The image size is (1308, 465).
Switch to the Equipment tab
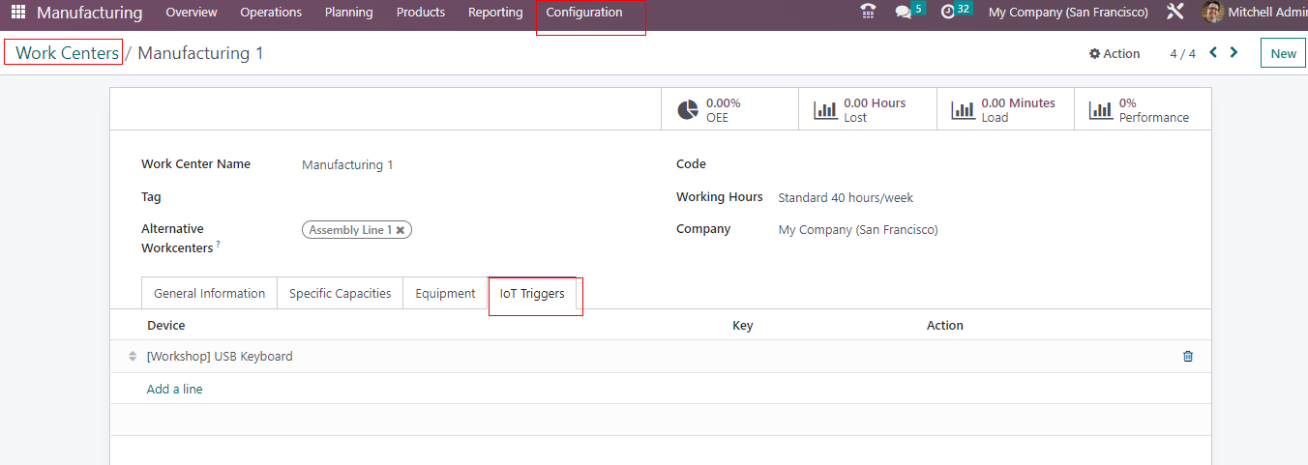445,293
